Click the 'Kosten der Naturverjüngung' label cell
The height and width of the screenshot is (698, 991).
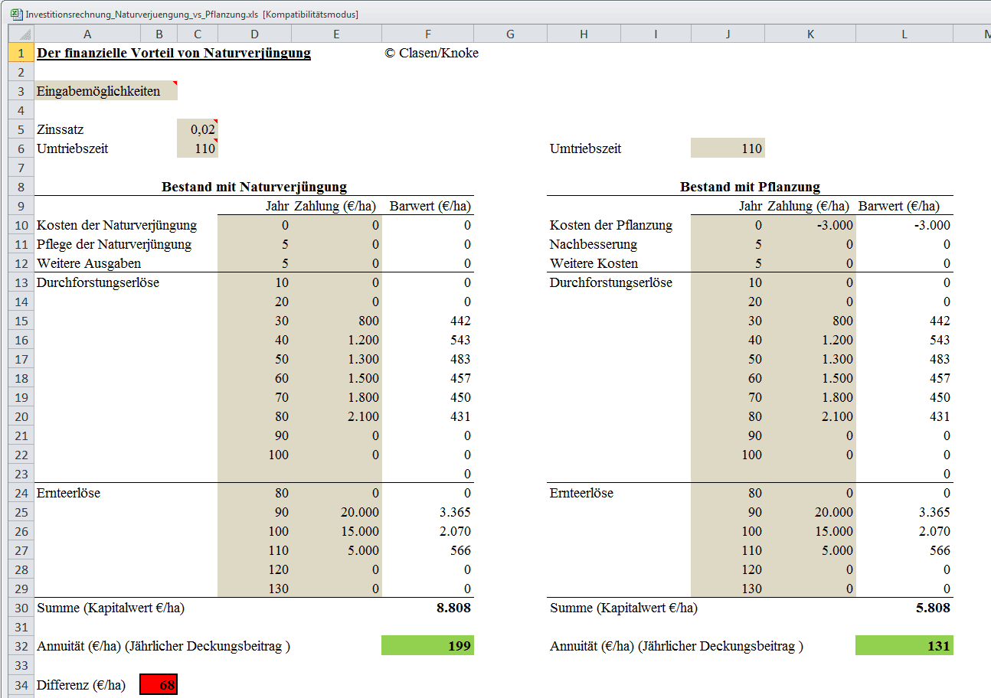116,225
